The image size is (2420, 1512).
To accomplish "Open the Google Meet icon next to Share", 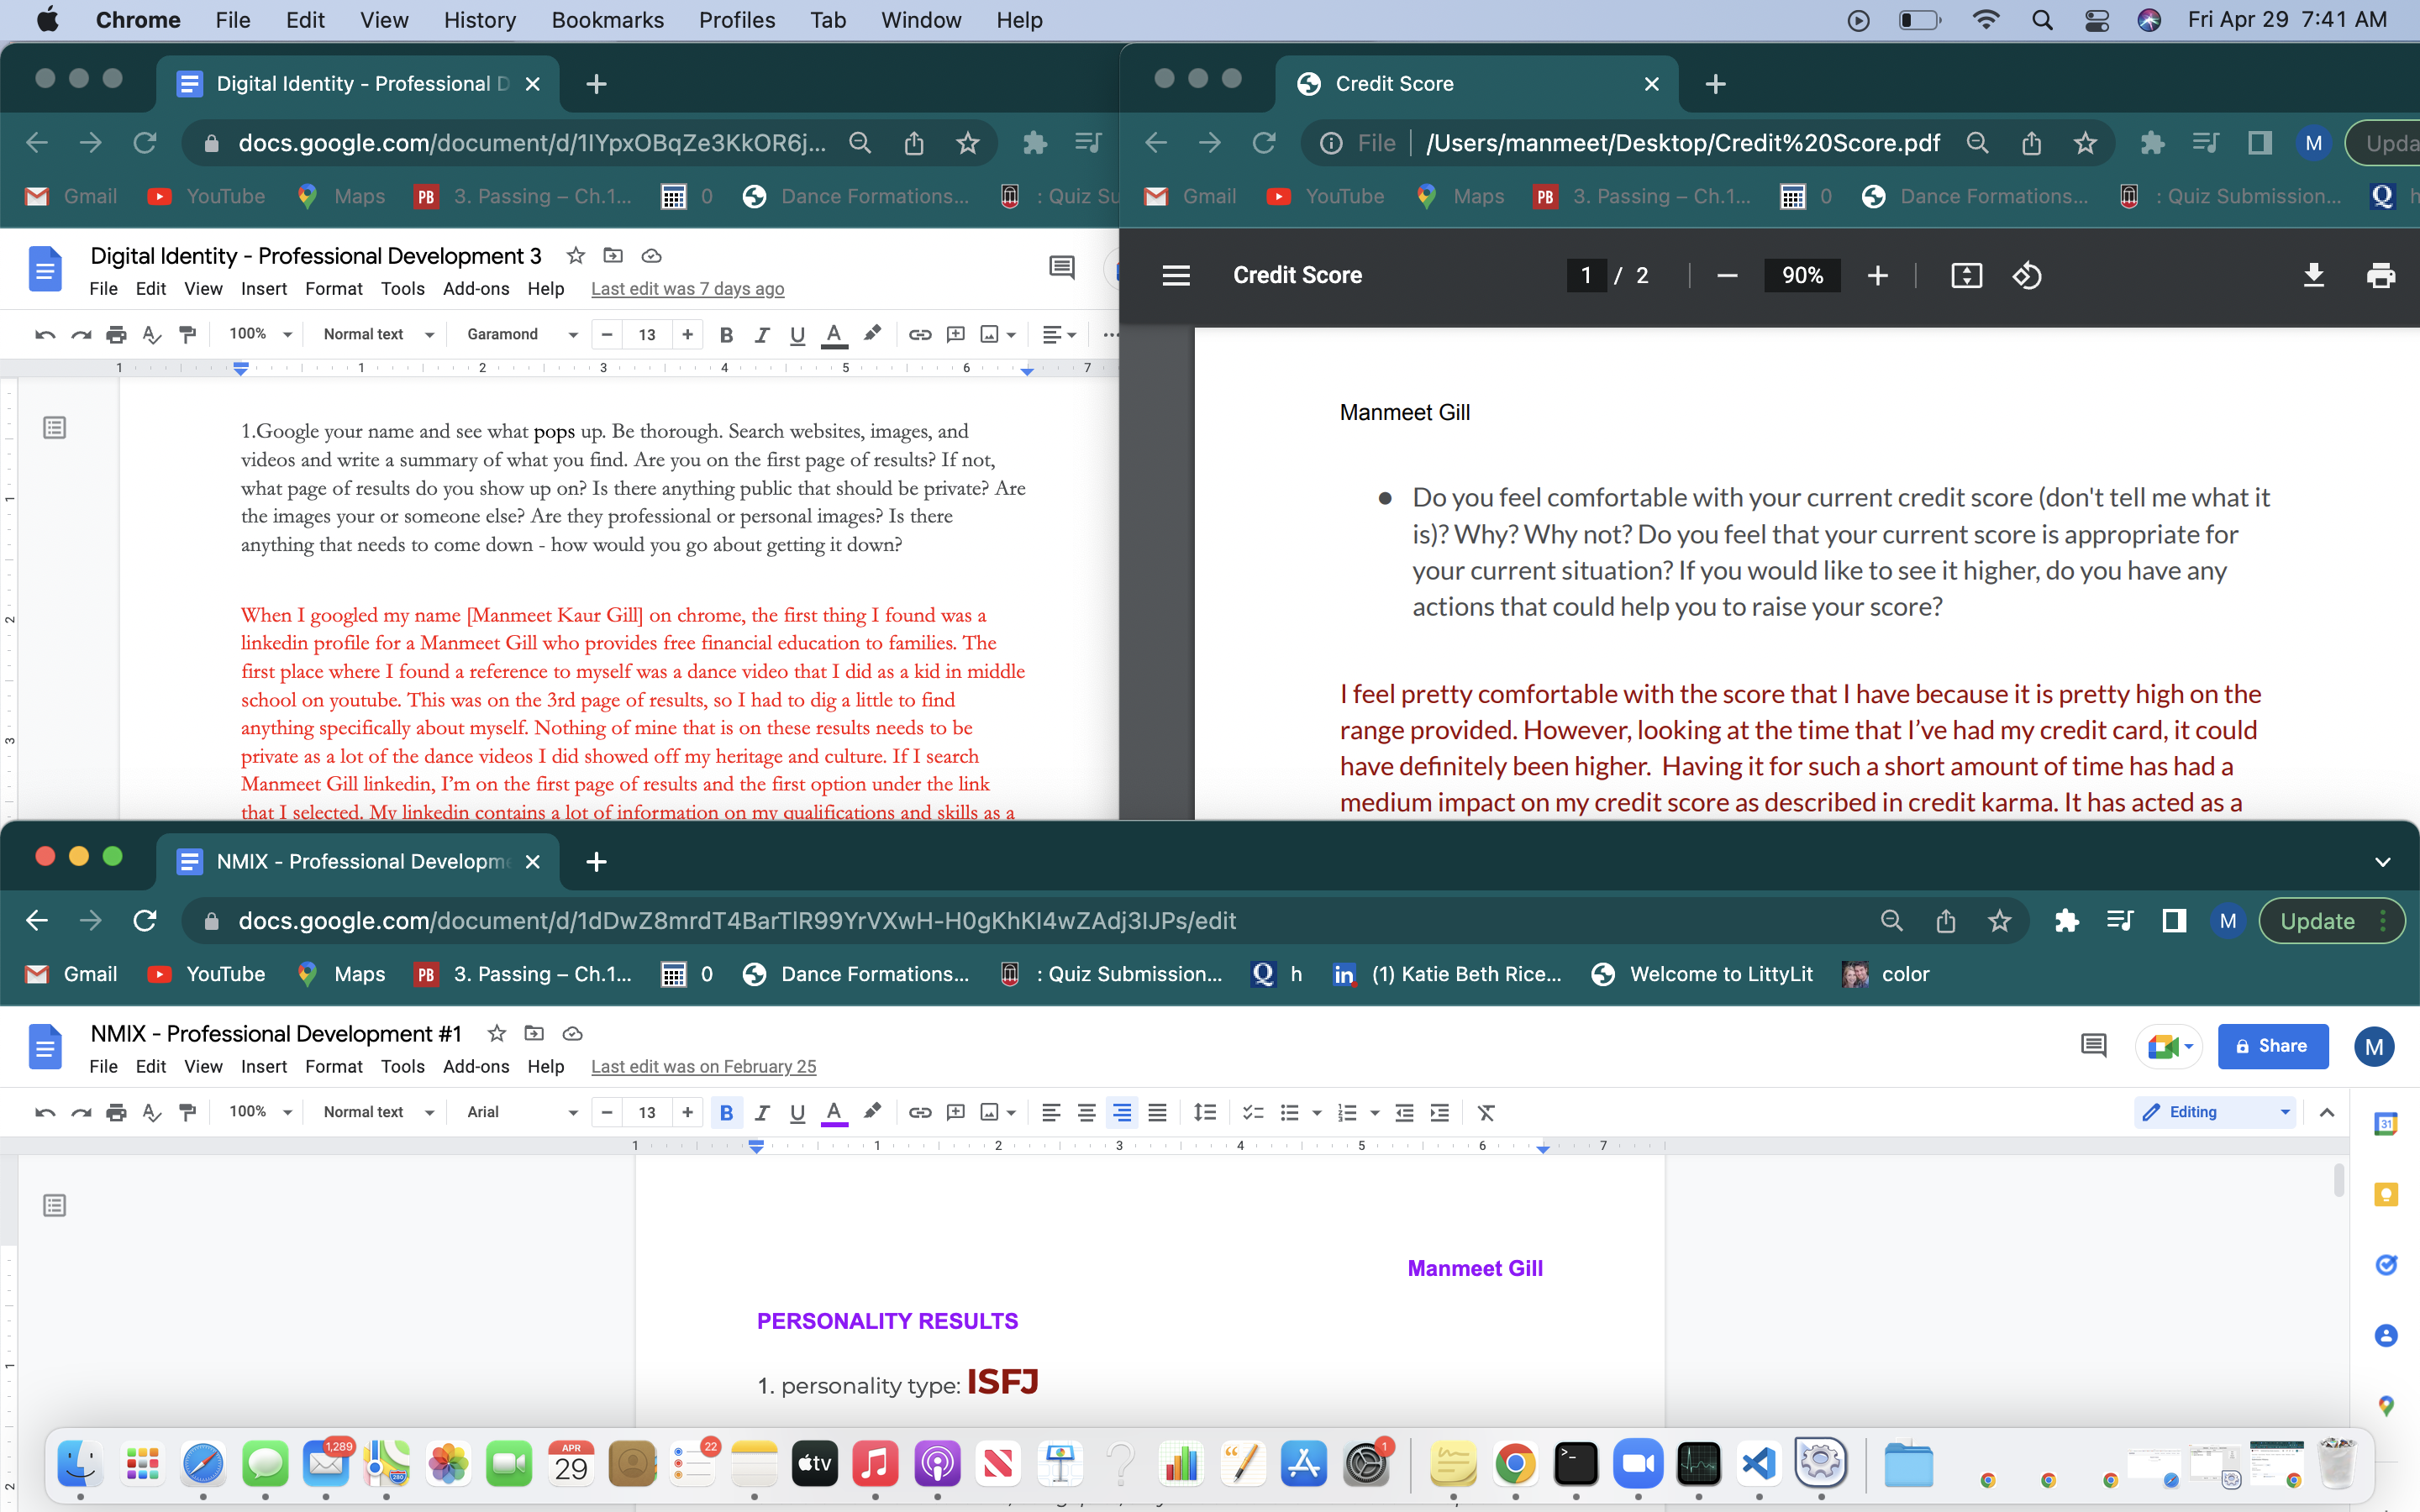I will click(x=2169, y=1046).
